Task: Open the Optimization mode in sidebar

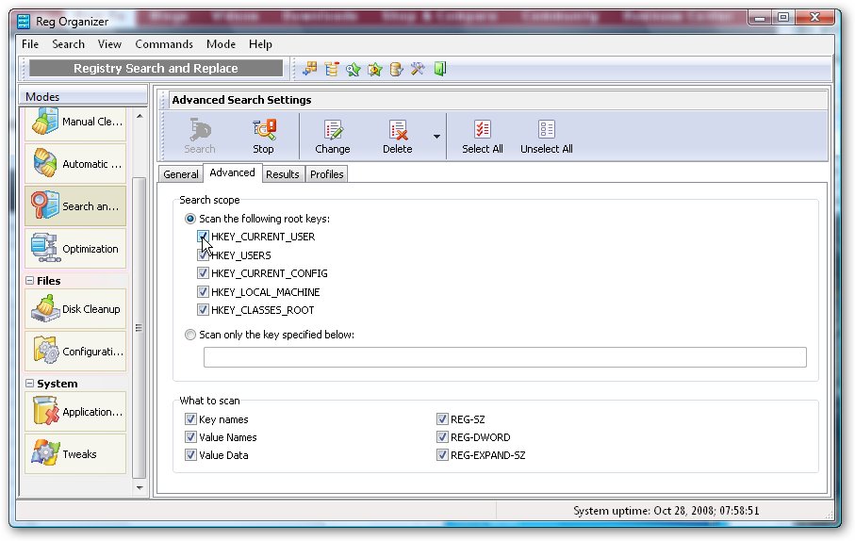Action: point(75,249)
